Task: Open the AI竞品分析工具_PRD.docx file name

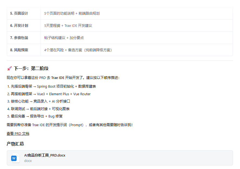Action: point(45,155)
